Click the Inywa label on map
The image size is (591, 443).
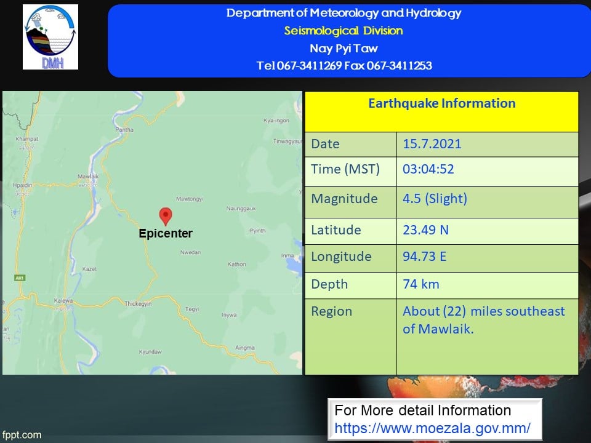[229, 315]
